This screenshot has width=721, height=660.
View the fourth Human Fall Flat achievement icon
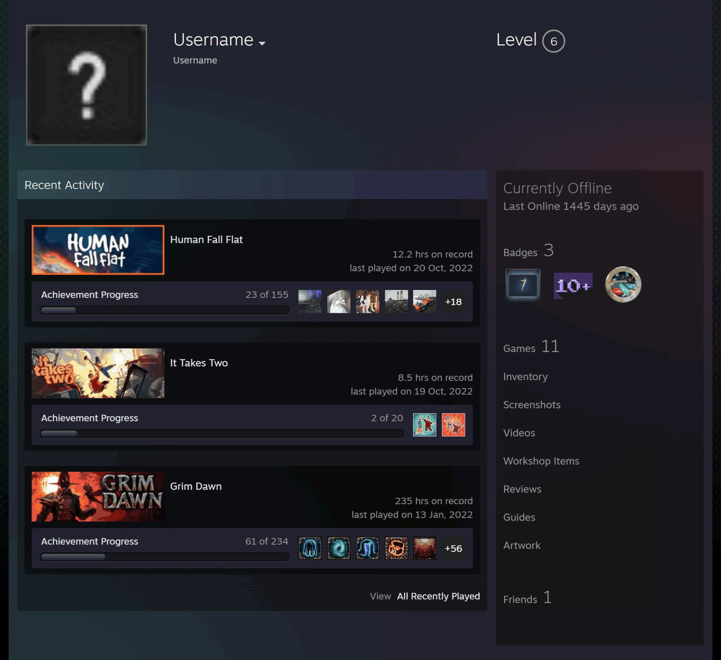click(x=396, y=302)
